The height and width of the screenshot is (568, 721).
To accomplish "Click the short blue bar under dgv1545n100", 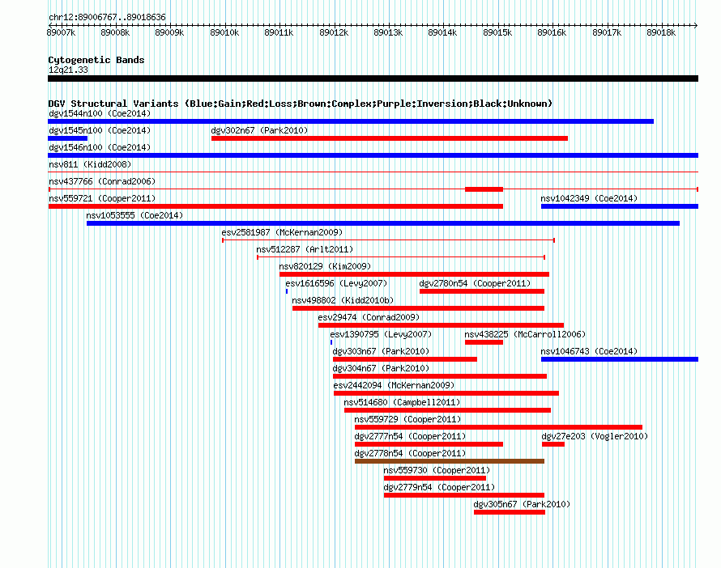I will (67, 138).
